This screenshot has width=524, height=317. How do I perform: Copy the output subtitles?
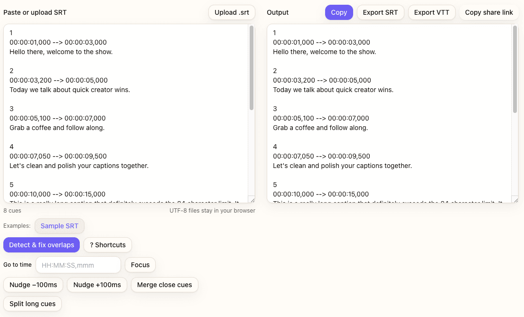(339, 12)
